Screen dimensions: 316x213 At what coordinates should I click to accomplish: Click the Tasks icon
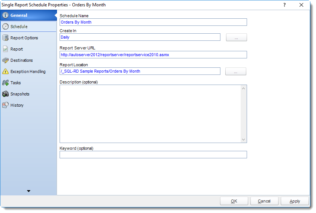6,83
